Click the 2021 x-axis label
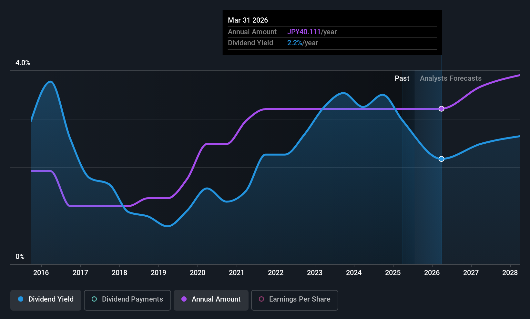Screen dimensions: 530x319 pos(237,273)
